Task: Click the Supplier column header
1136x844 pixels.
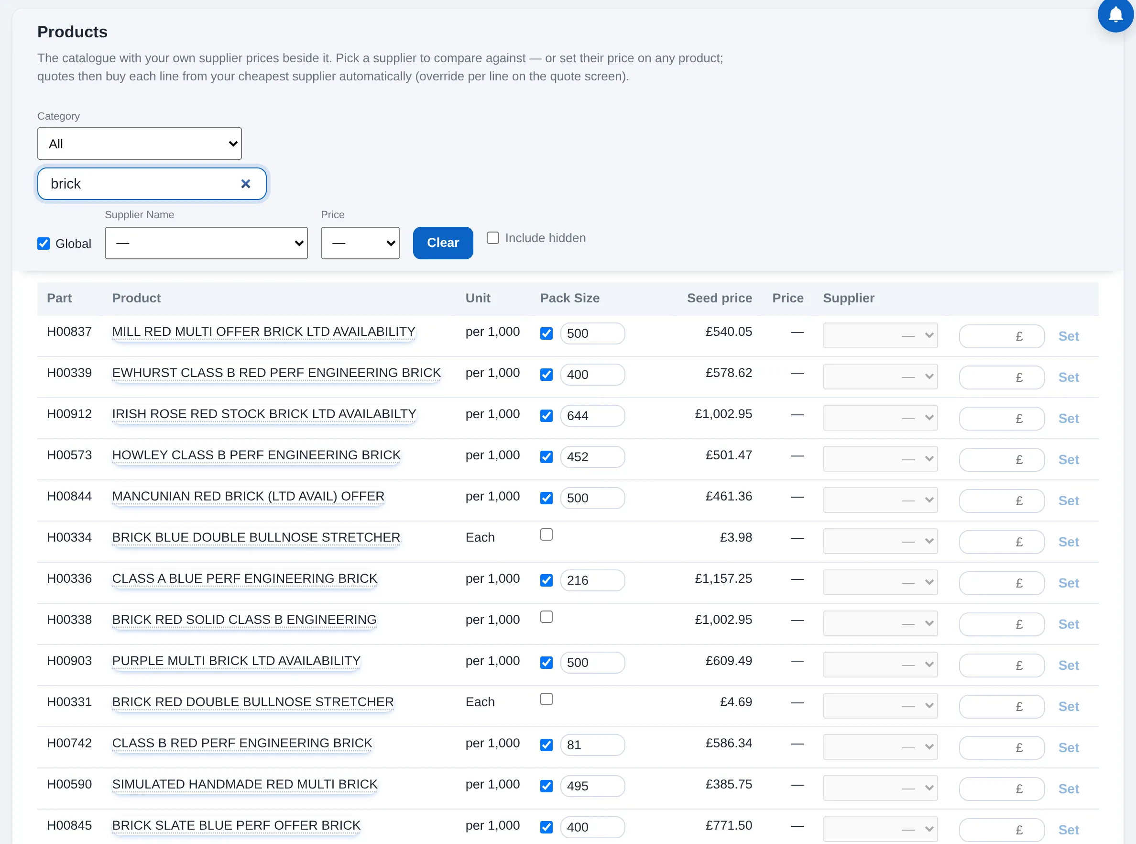Action: point(849,299)
